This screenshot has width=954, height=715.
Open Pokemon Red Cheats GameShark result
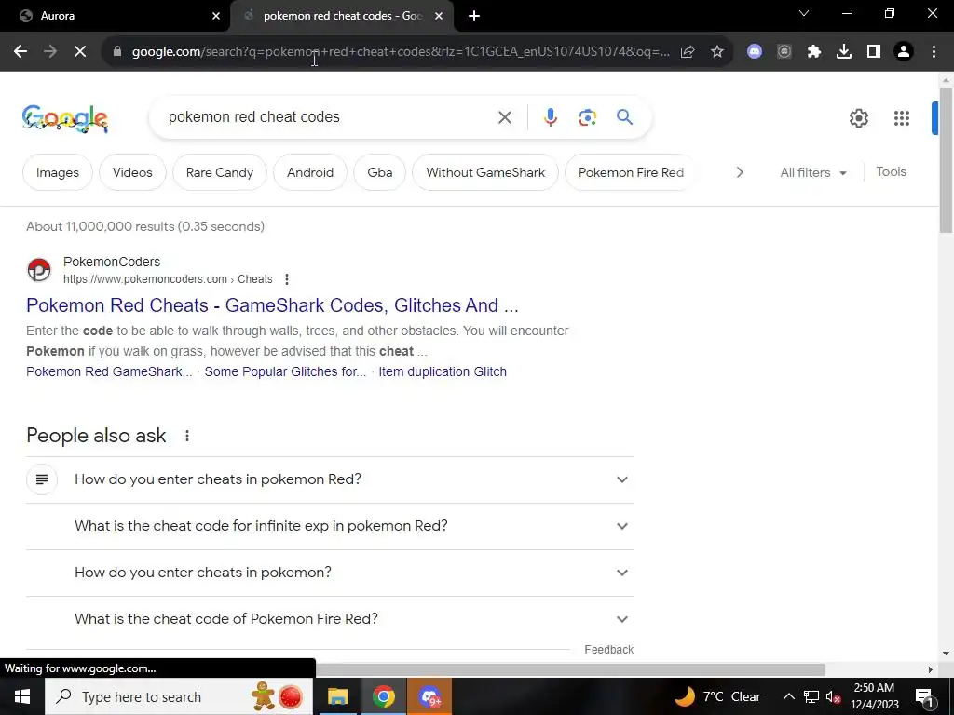272,305
